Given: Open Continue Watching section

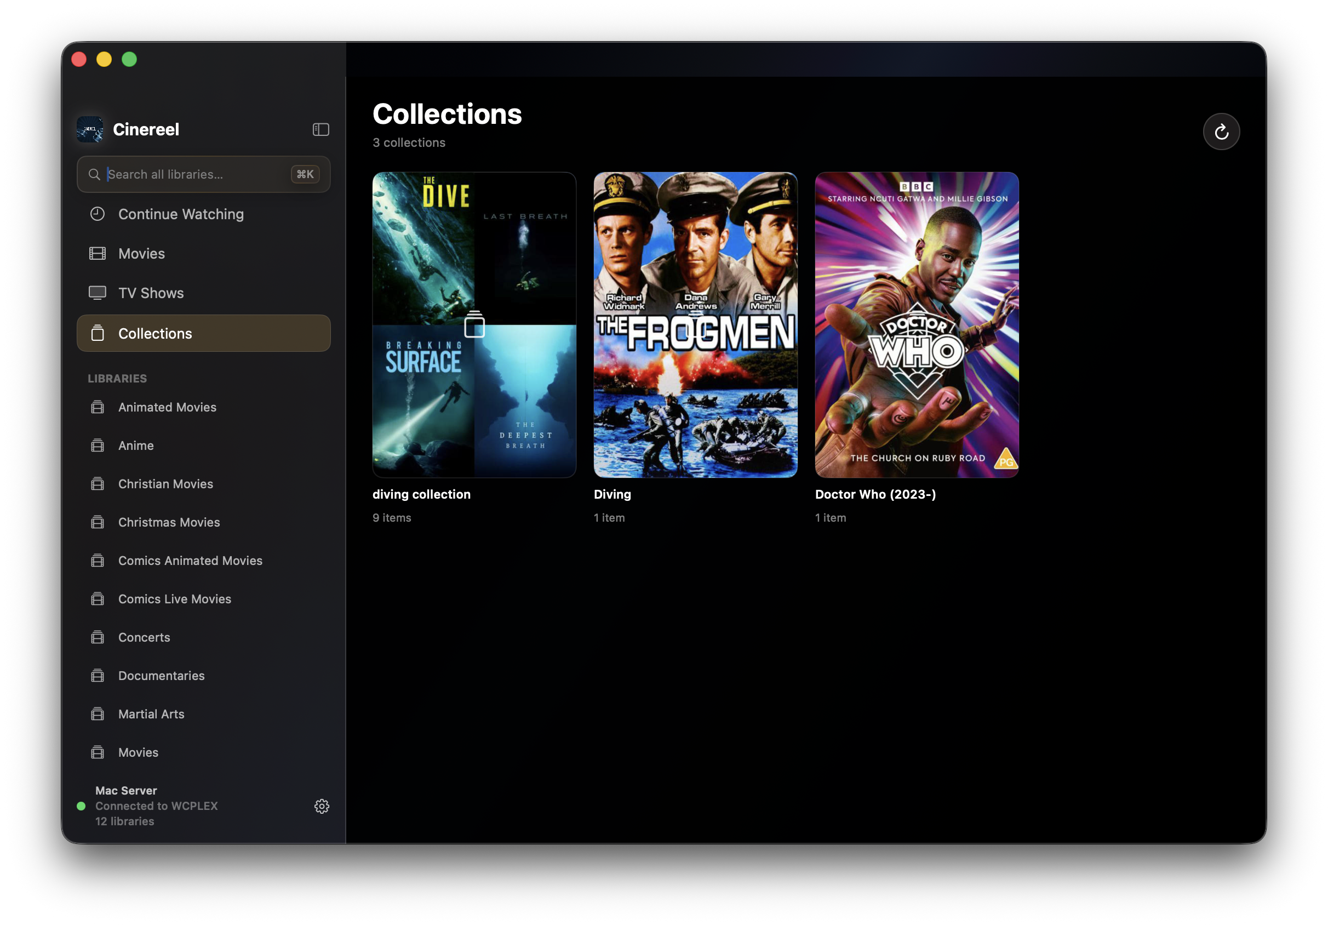Looking at the screenshot, I should coord(204,214).
